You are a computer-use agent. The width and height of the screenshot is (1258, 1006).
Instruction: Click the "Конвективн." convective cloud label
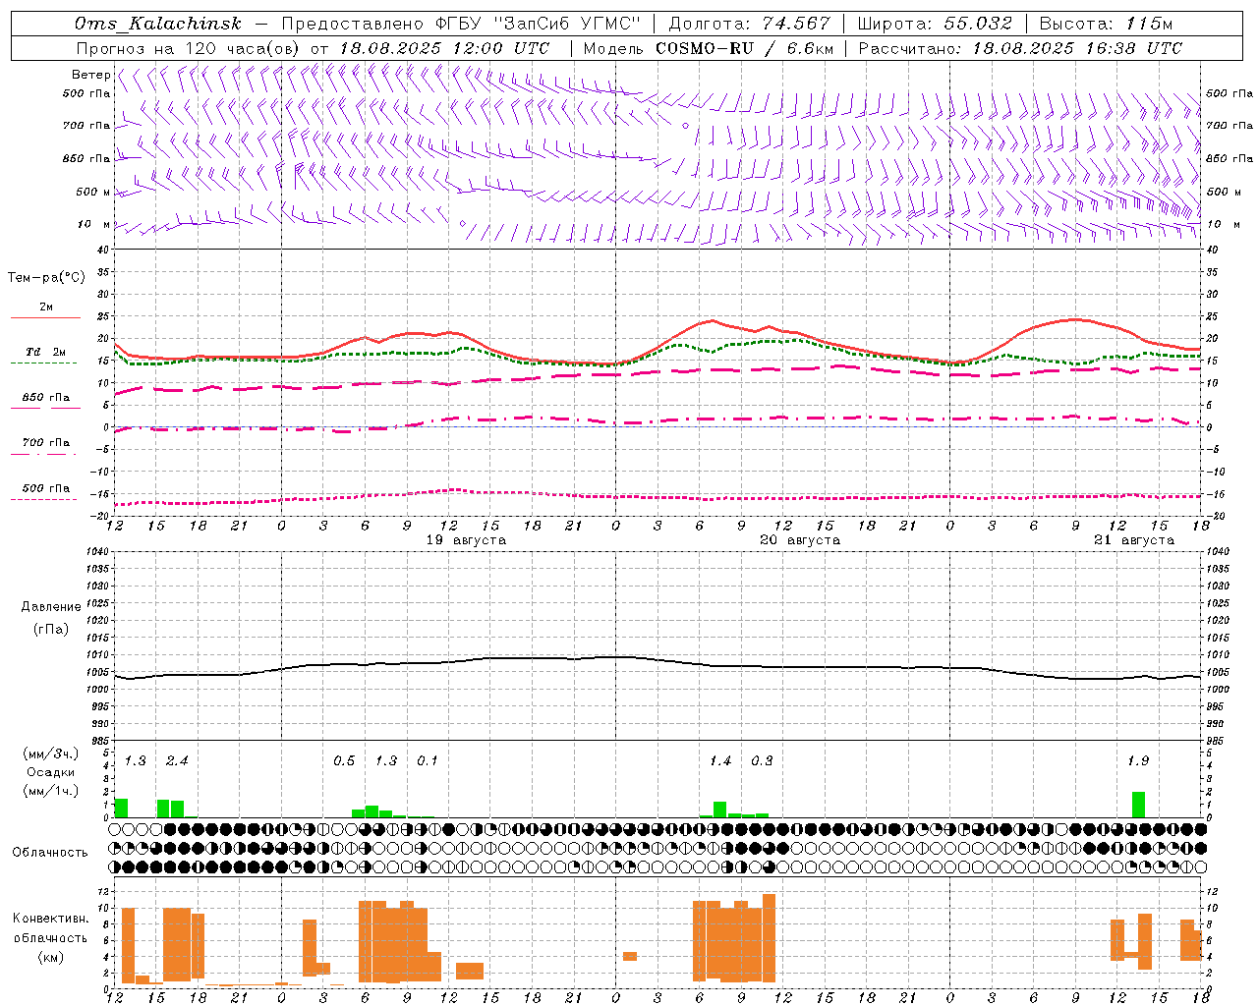(51, 919)
